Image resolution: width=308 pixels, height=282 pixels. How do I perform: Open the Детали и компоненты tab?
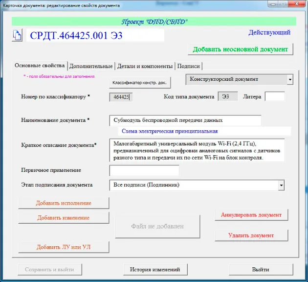coord(145,66)
